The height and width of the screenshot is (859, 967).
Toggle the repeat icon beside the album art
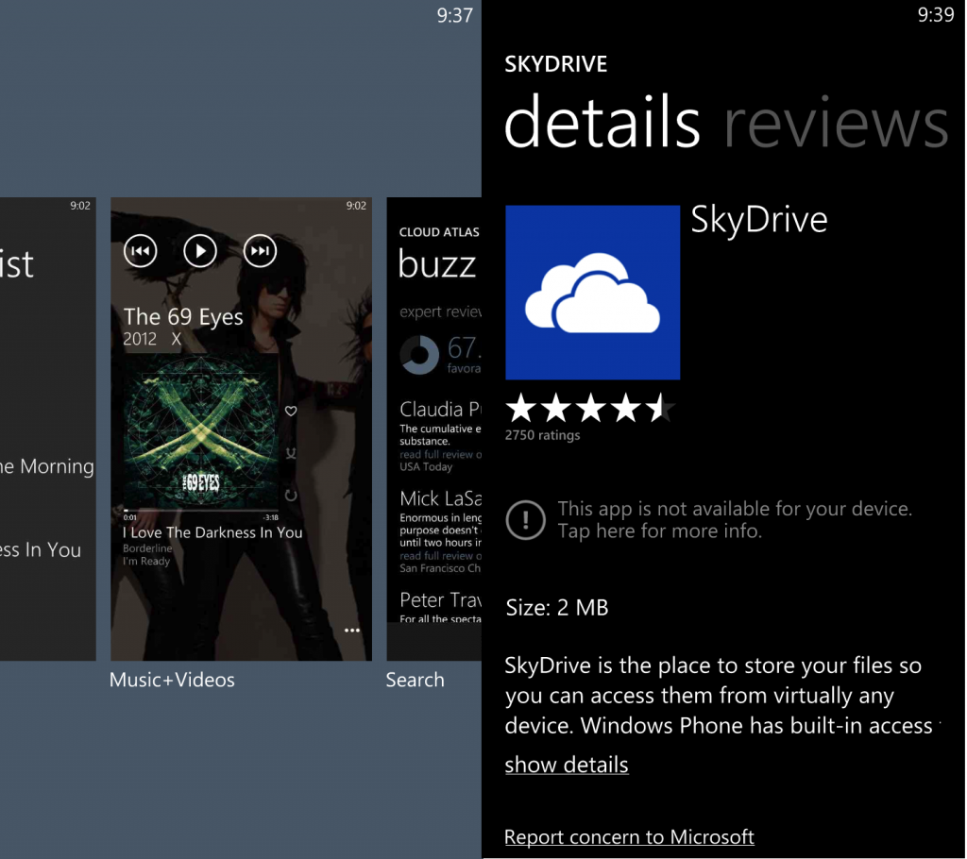click(291, 496)
